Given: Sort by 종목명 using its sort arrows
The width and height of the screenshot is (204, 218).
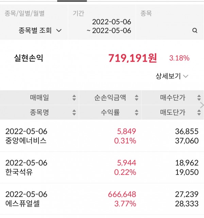Looking at the screenshot, I should click(x=74, y=112).
